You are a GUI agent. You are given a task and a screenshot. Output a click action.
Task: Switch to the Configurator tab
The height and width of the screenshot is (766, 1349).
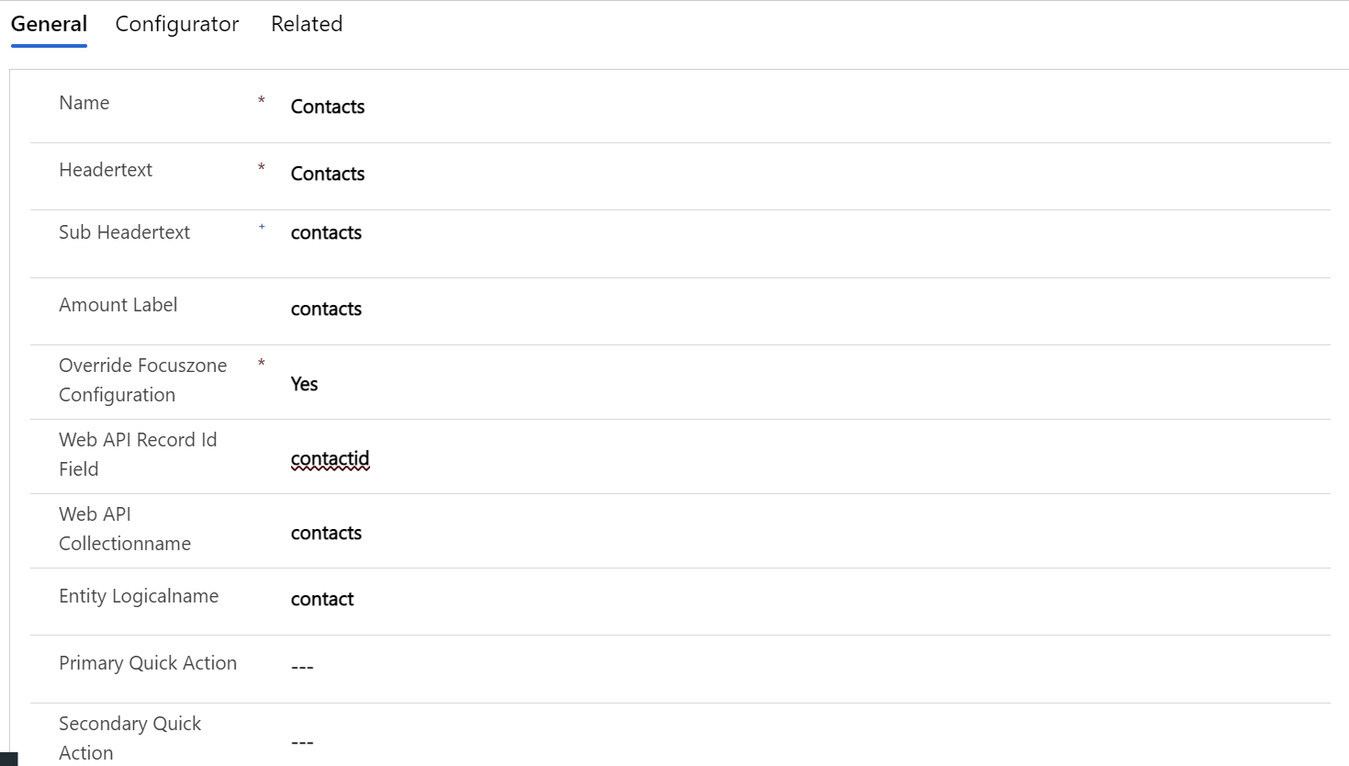[176, 24]
